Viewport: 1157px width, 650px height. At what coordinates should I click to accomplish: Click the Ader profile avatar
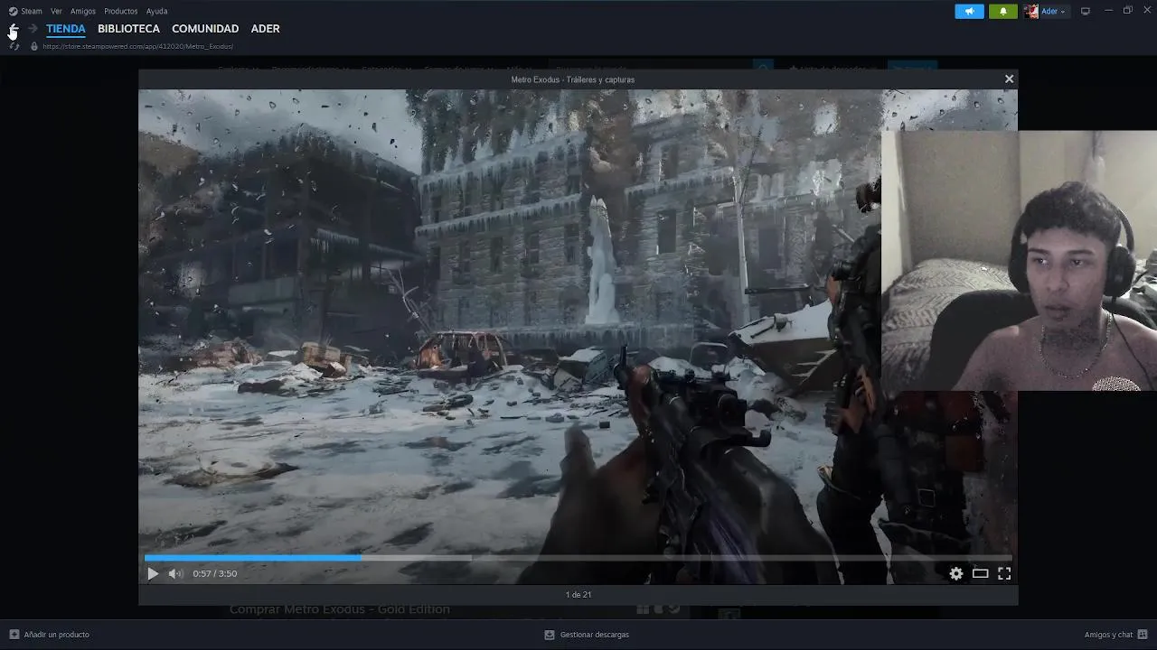(x=1031, y=11)
